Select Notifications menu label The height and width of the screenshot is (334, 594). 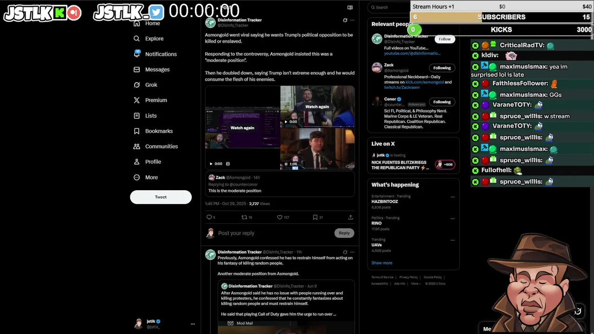pyautogui.click(x=161, y=54)
